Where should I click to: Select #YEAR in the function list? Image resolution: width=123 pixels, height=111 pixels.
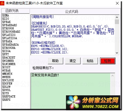(x=7, y=70)
